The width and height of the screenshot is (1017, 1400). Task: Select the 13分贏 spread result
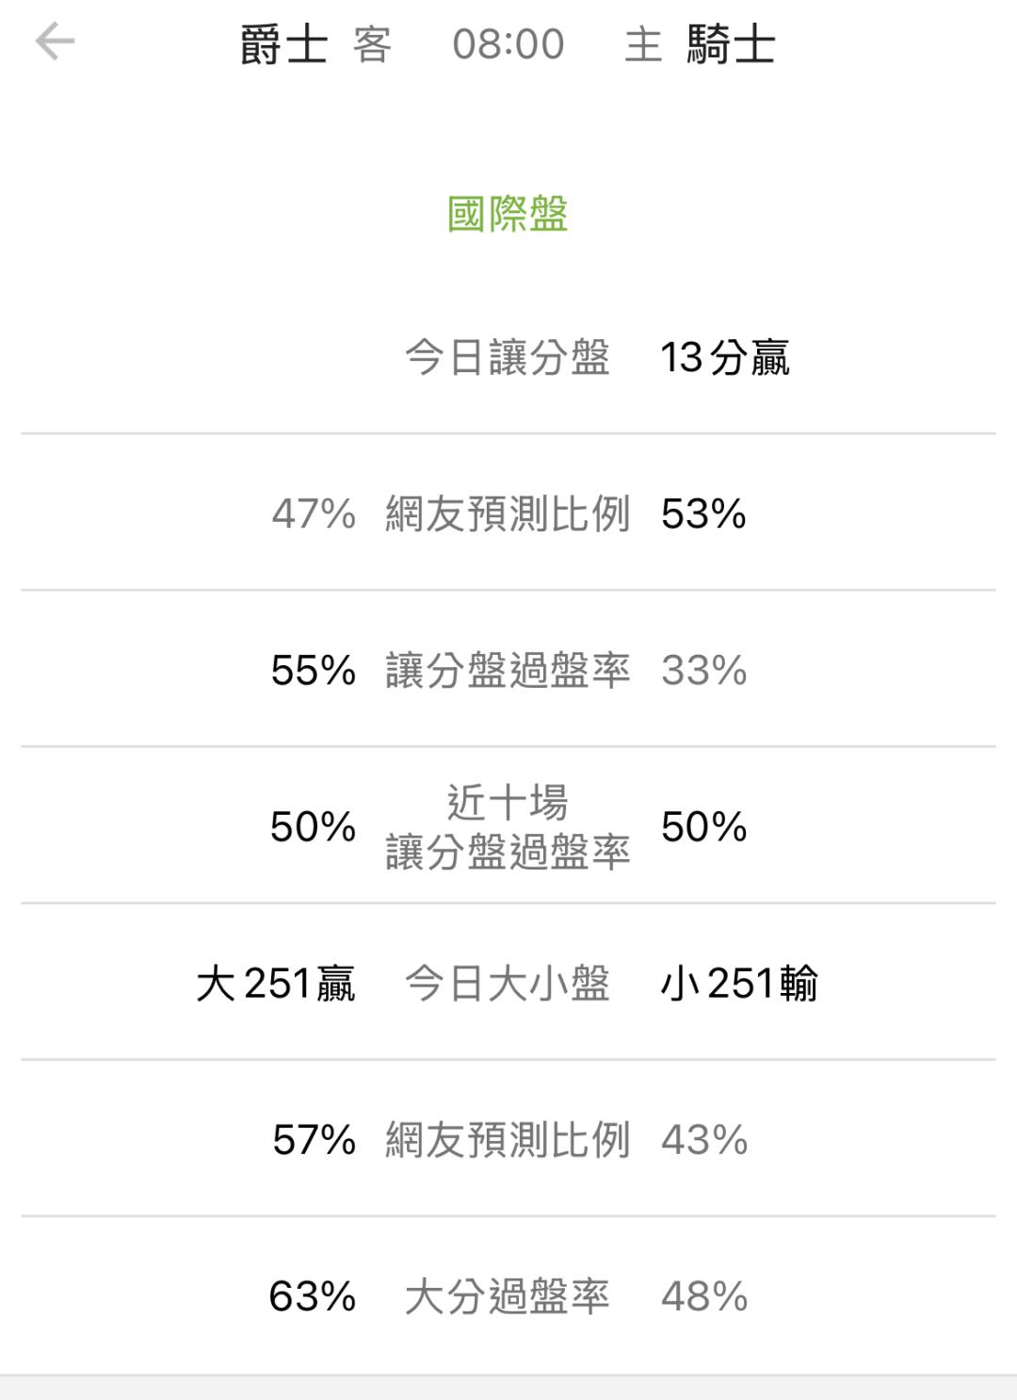click(724, 357)
